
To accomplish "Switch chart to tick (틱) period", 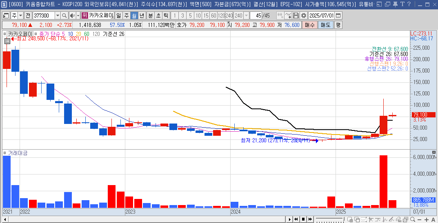I will pyautogui.click(x=166, y=15).
